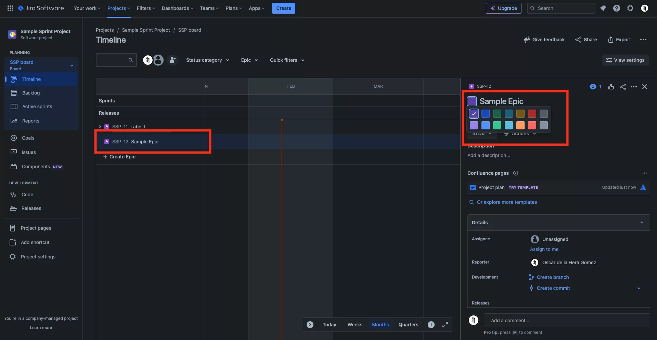Click the Create button

[x=284, y=8]
